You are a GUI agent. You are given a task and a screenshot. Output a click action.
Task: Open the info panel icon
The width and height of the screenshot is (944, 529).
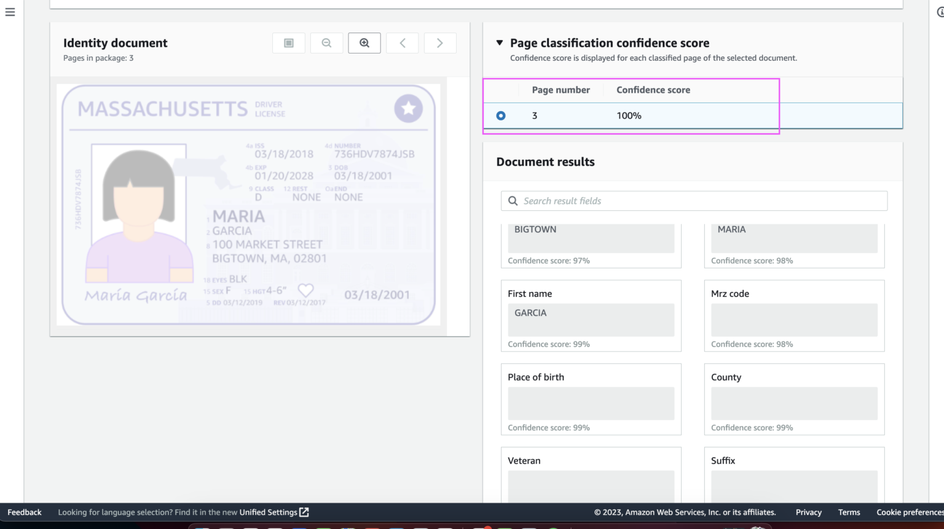(x=940, y=12)
